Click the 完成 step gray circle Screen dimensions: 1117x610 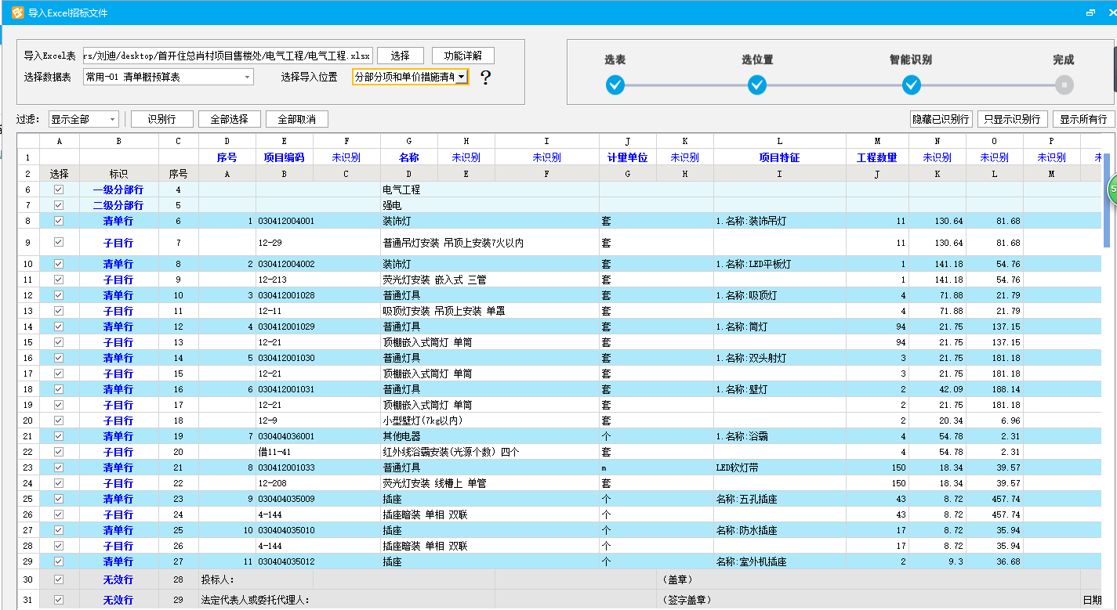pos(1064,85)
